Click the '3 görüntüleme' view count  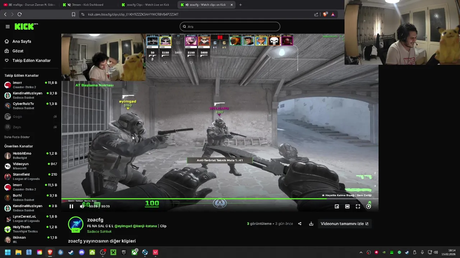click(259, 224)
